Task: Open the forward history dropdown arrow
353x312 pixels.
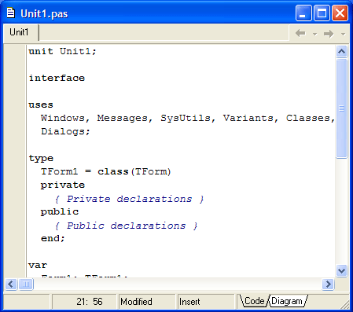Action: tap(343, 34)
